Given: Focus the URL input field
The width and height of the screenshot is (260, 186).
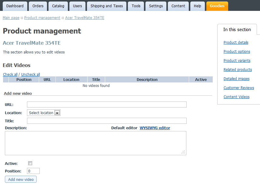Looking at the screenshot, I should pos(107,104).
